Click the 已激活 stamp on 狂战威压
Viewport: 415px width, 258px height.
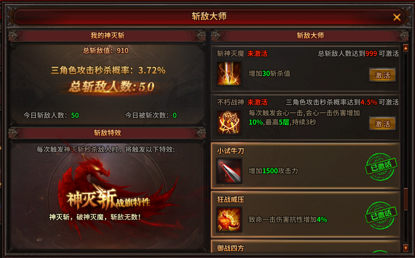381,216
